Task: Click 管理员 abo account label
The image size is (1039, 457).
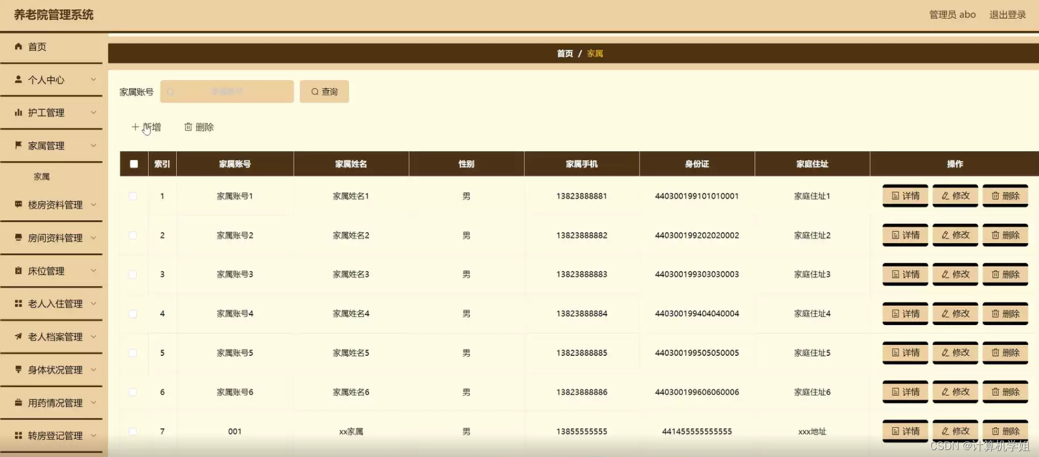Action: tap(952, 15)
